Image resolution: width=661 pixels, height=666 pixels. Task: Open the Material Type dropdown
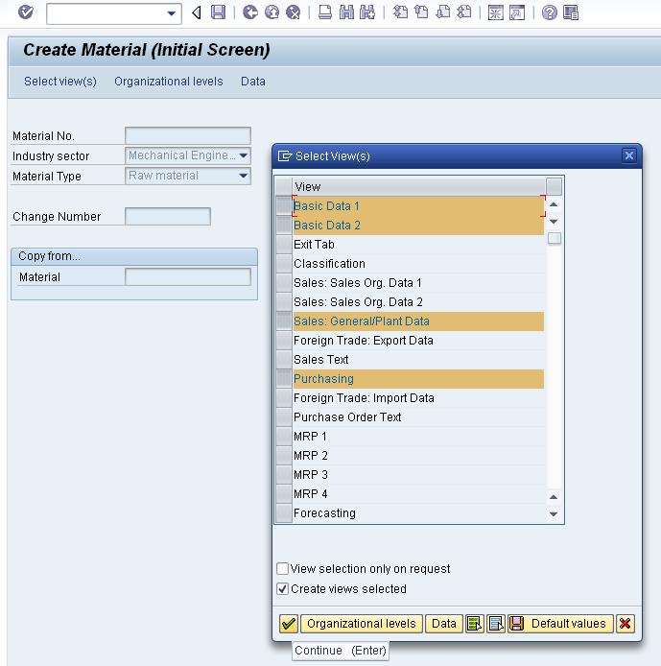click(x=244, y=176)
